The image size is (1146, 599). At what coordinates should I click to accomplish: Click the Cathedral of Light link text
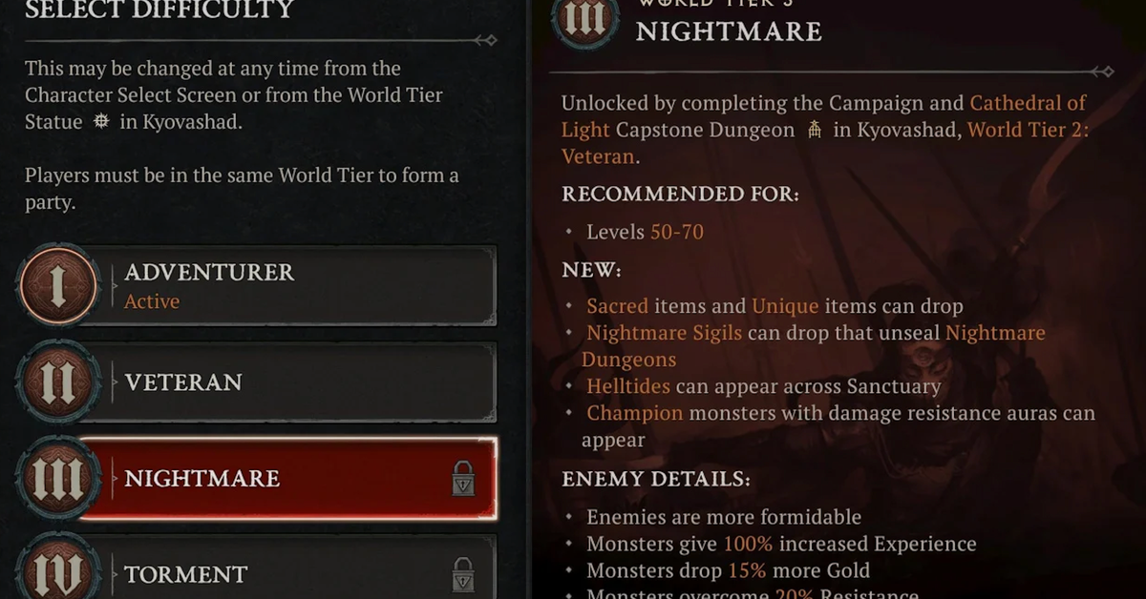pyautogui.click(x=825, y=115)
